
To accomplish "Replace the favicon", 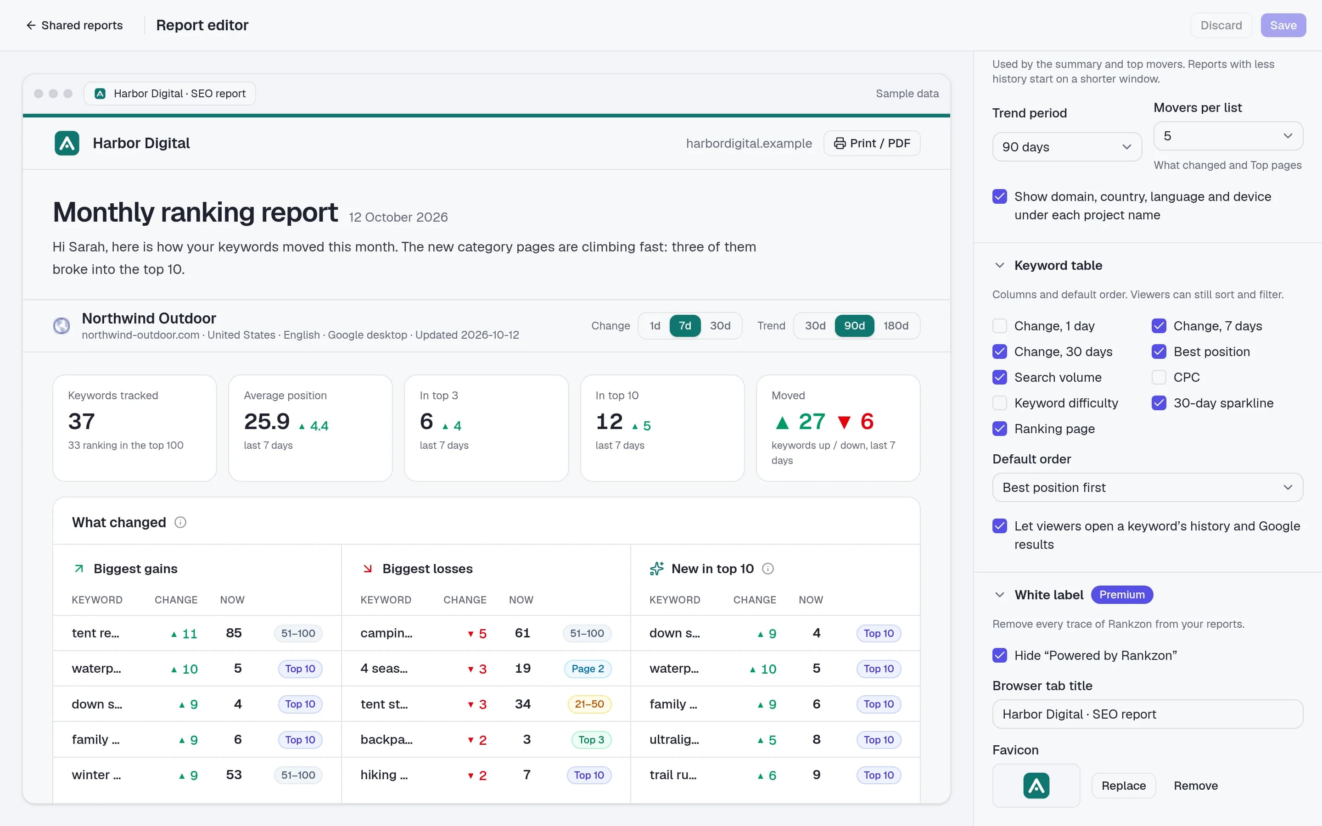I will pos(1123,786).
